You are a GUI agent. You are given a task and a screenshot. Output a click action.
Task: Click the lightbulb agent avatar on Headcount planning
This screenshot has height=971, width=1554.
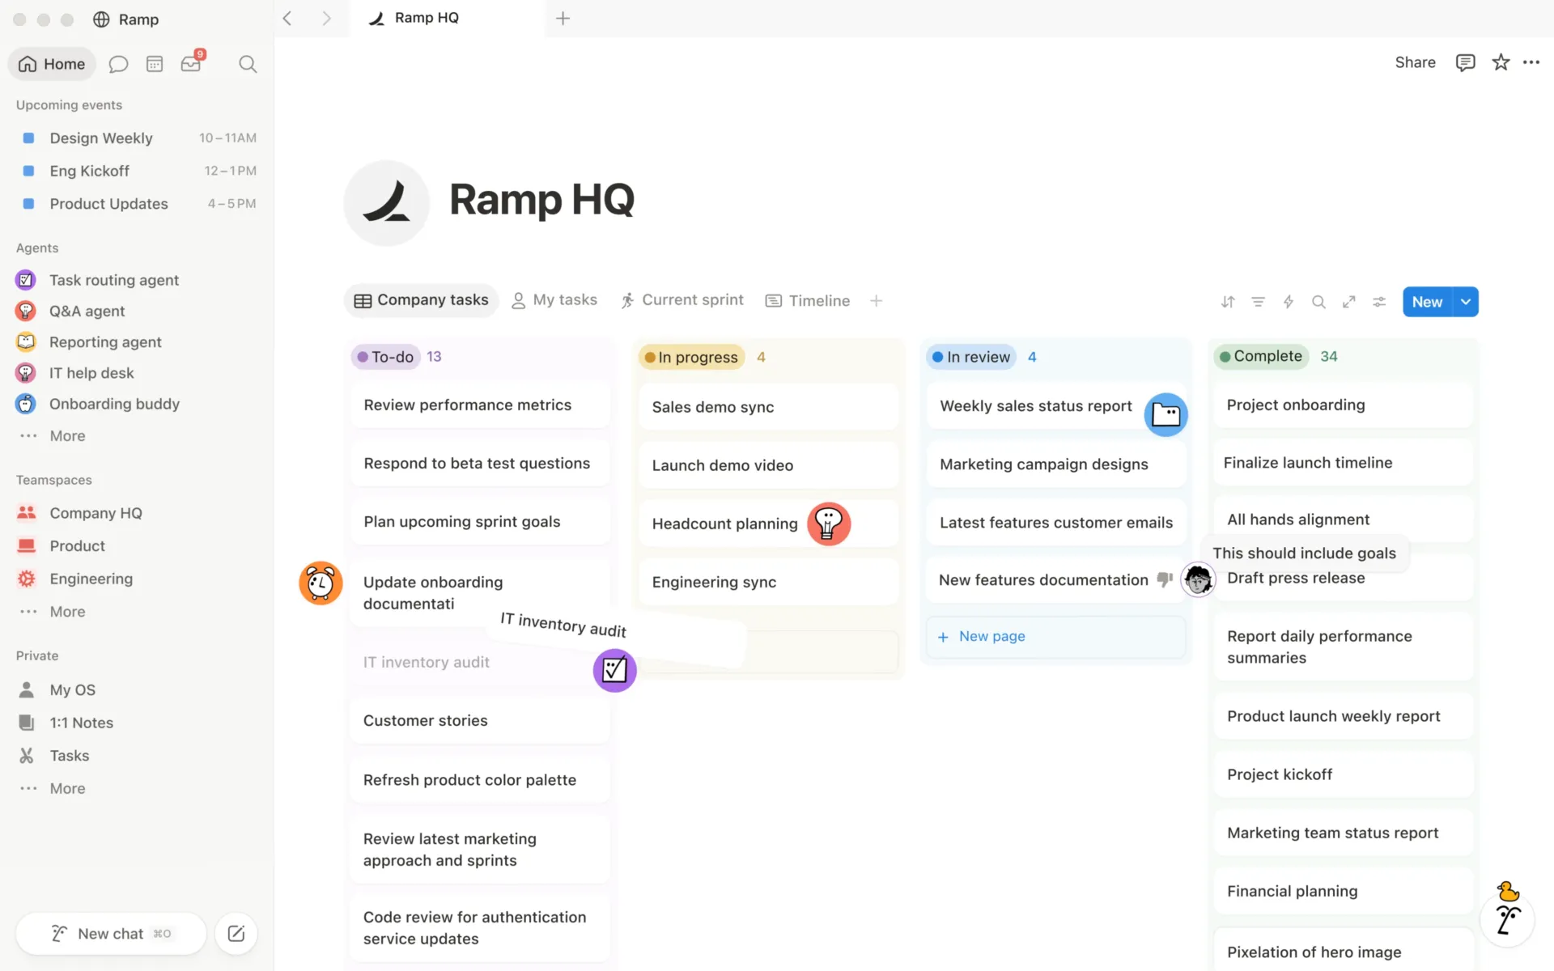[x=829, y=524]
